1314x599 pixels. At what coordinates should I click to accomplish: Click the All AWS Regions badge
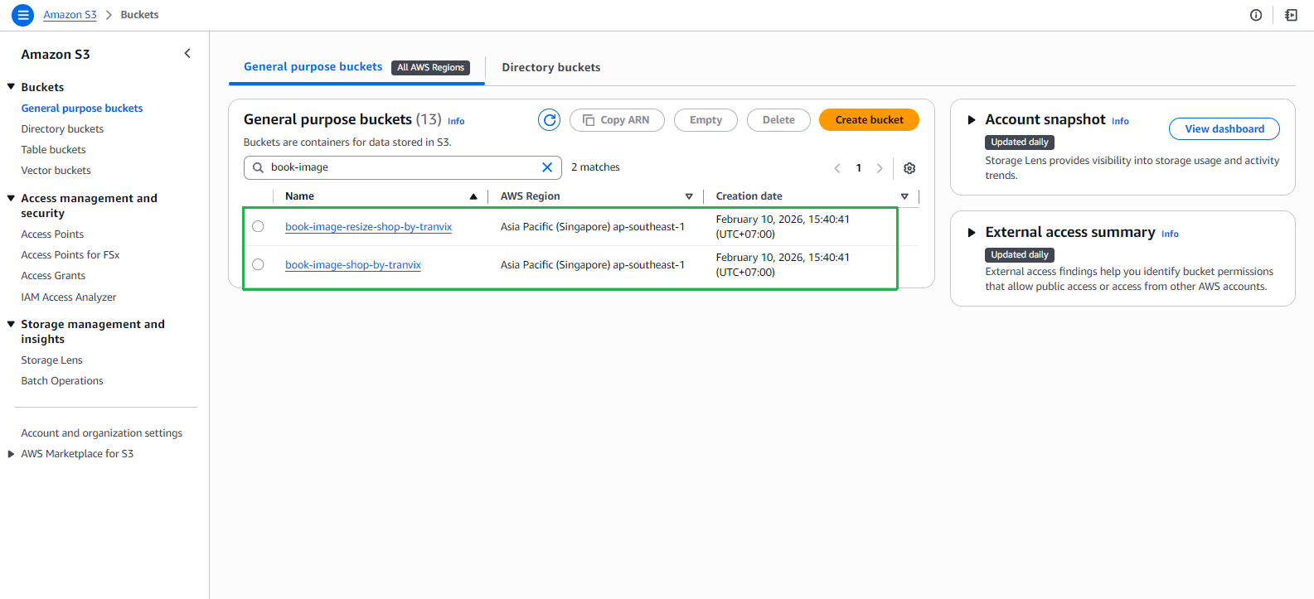click(x=430, y=68)
